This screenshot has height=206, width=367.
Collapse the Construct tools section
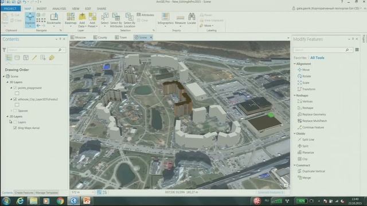[x=295, y=165]
